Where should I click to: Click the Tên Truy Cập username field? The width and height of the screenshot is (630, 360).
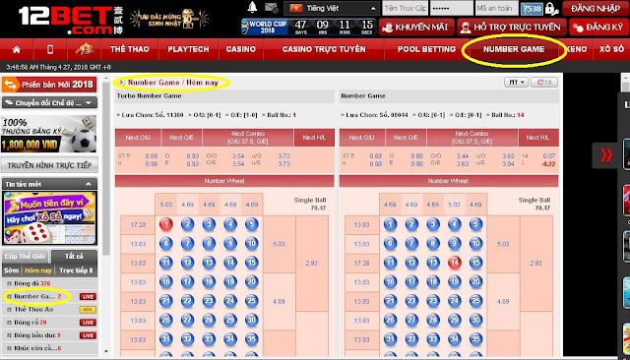405,8
